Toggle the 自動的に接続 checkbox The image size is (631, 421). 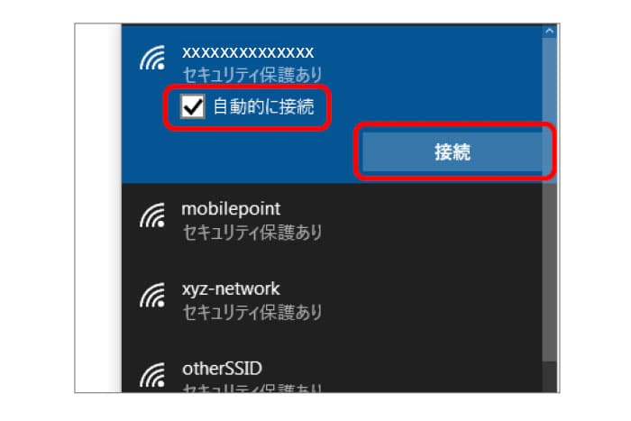[x=192, y=106]
